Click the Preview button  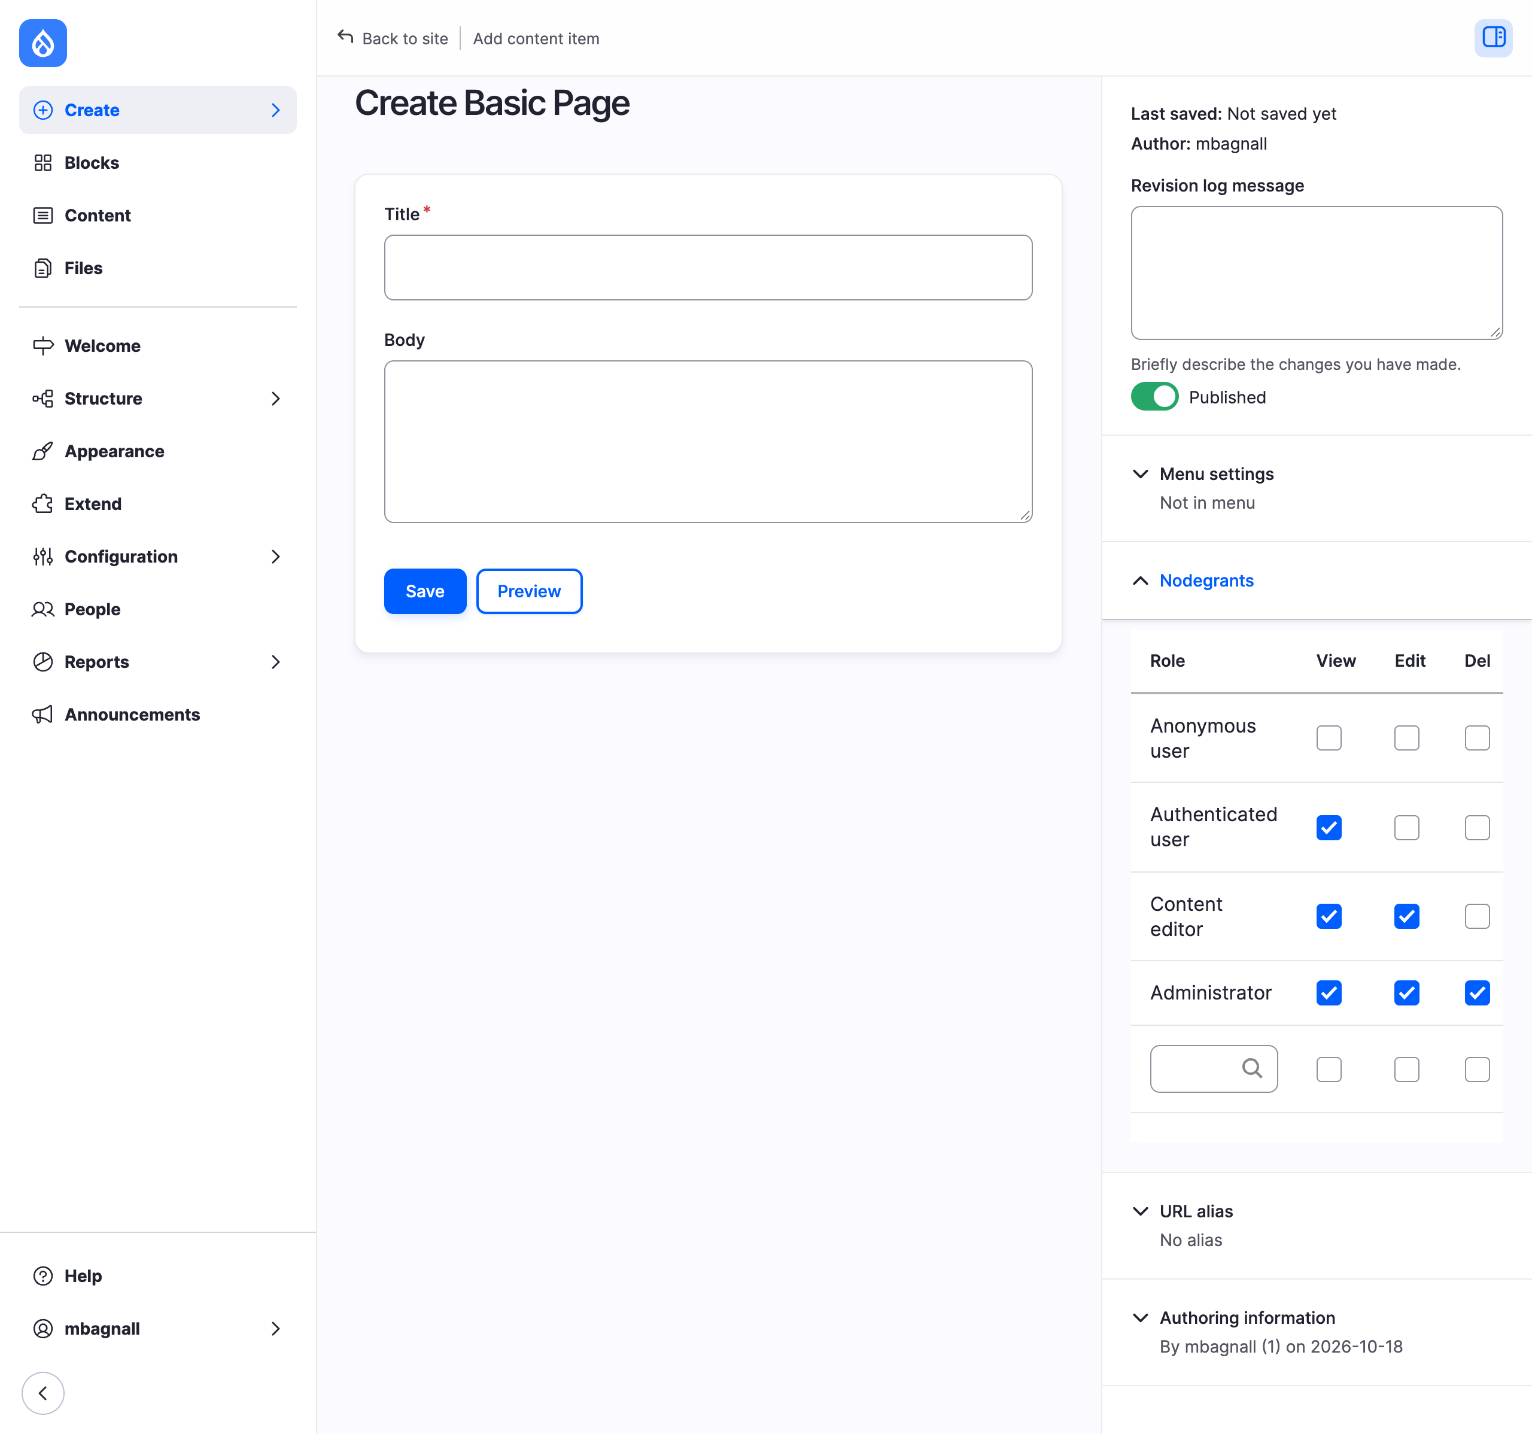coord(528,591)
